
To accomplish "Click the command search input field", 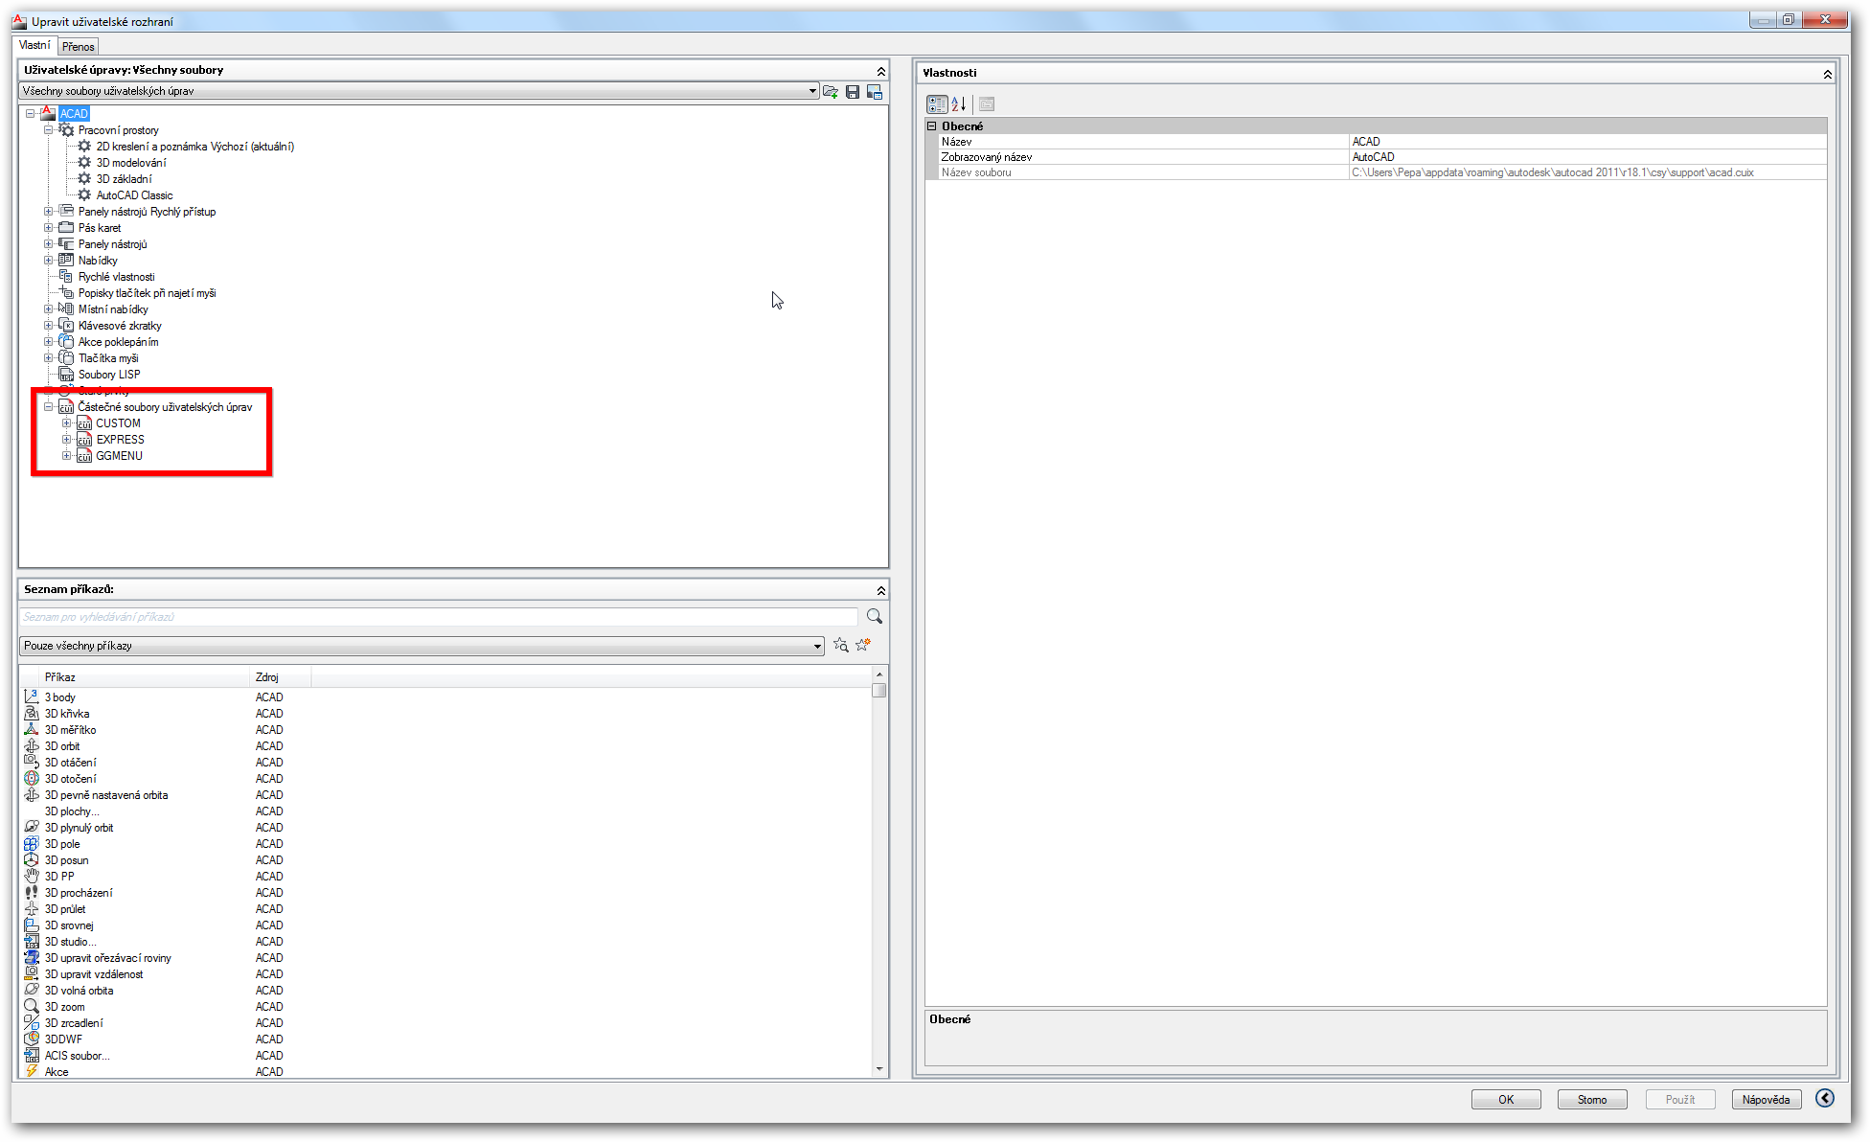I will pyautogui.click(x=439, y=617).
